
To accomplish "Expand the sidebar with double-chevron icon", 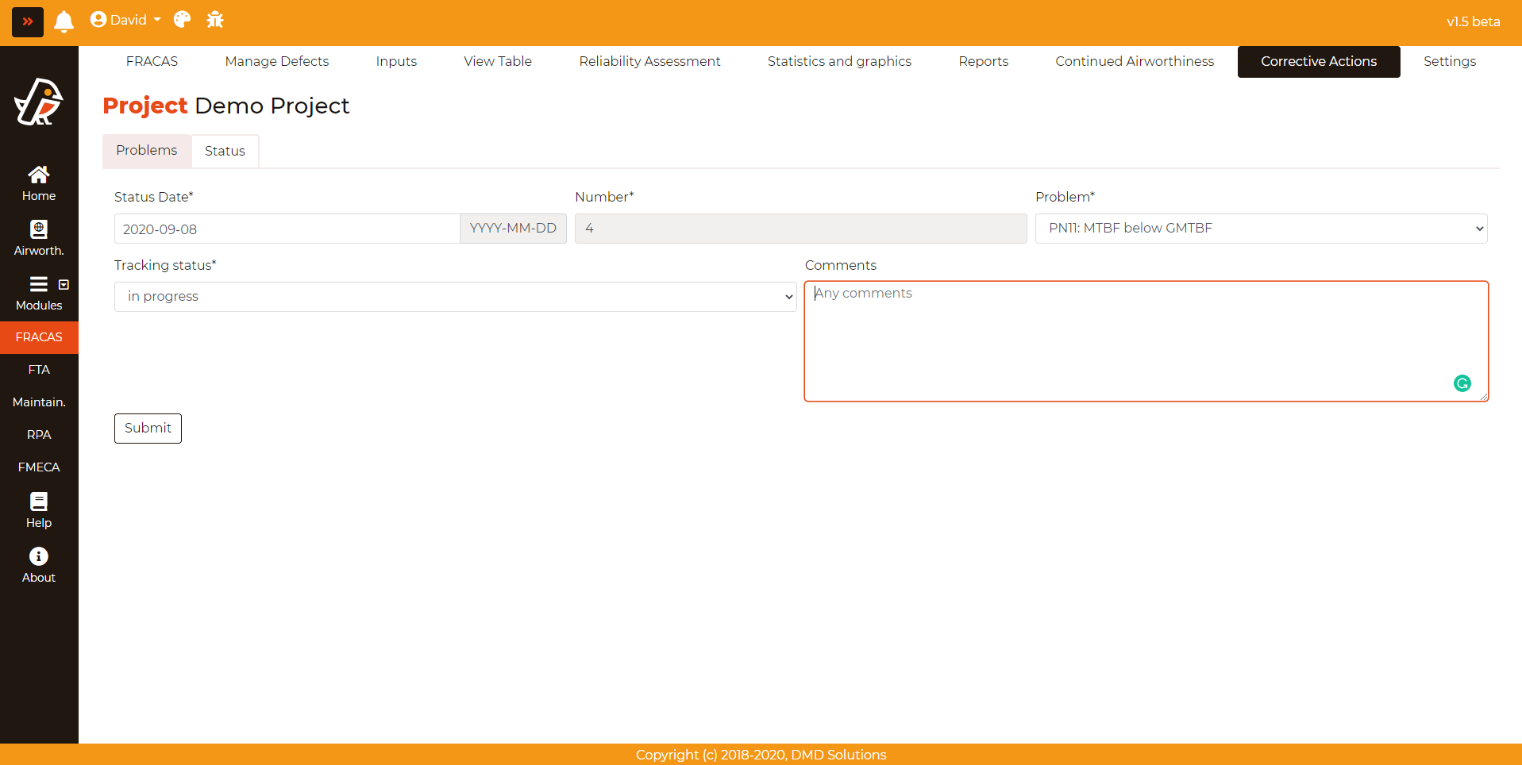I will (x=28, y=21).
